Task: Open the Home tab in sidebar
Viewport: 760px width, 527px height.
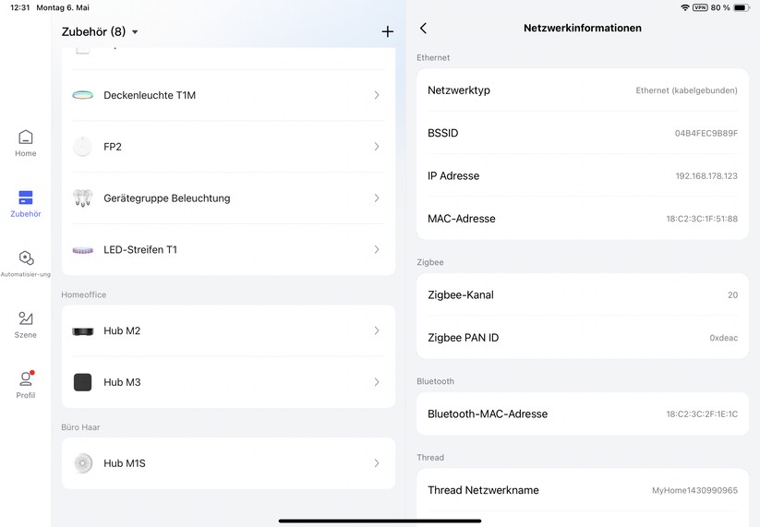Action: [25, 143]
